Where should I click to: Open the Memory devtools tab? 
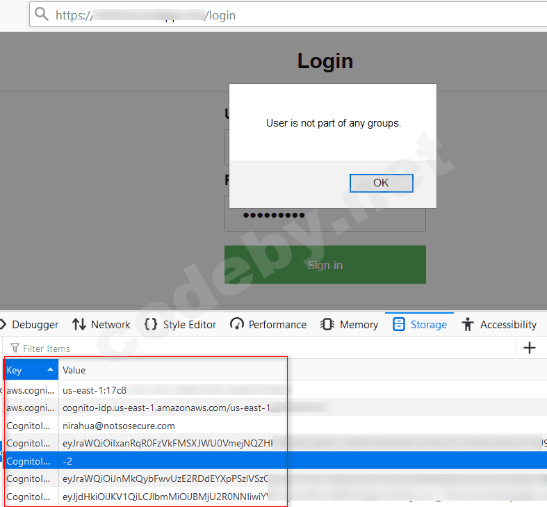349,324
